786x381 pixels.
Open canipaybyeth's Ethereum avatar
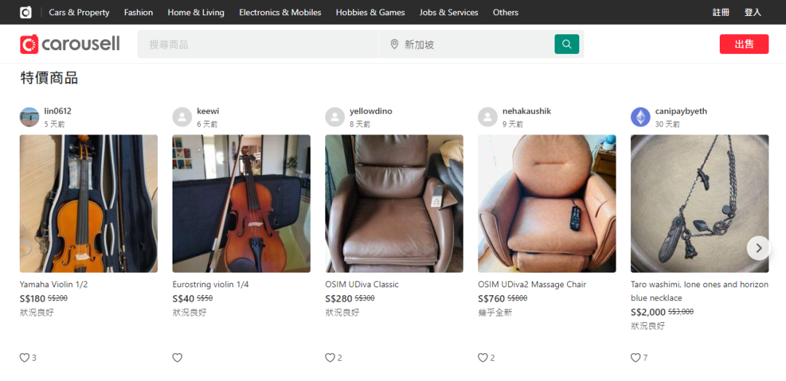click(640, 117)
